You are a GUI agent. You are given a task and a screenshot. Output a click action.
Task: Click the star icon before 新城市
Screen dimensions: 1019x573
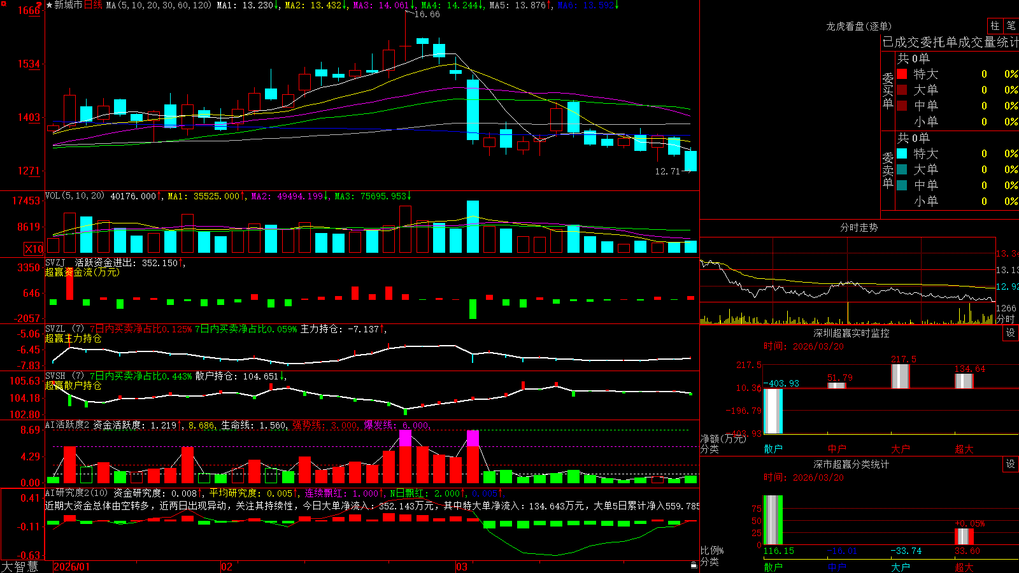click(x=50, y=5)
